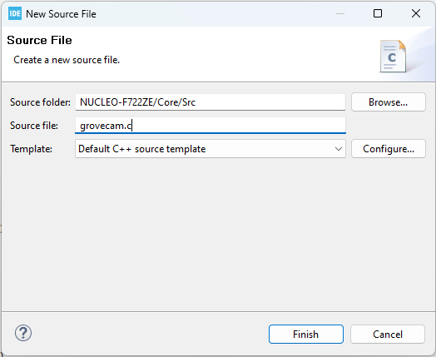
Task: Open help via the question mark icon
Action: coord(23,333)
